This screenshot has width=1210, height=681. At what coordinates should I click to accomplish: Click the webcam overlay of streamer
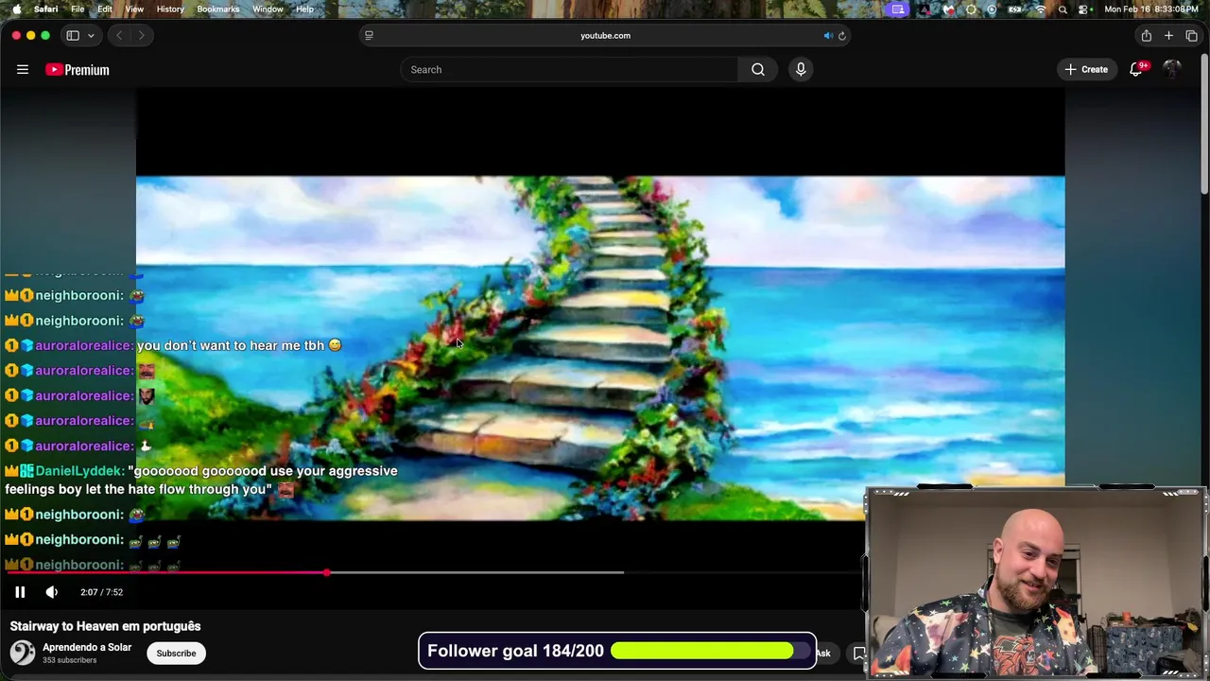1035,583
